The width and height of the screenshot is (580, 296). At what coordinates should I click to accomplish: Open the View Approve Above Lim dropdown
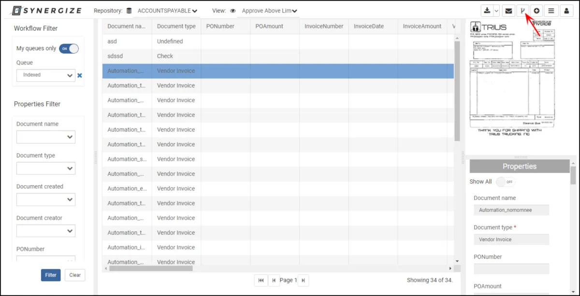pos(268,11)
